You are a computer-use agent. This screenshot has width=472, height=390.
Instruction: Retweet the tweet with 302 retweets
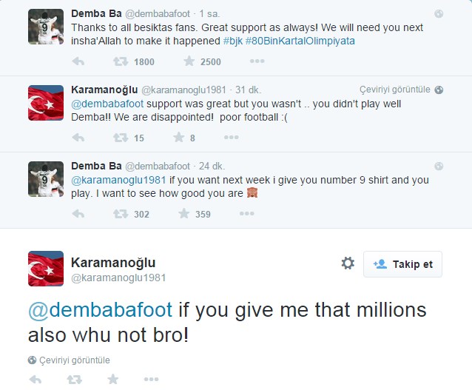pos(121,214)
